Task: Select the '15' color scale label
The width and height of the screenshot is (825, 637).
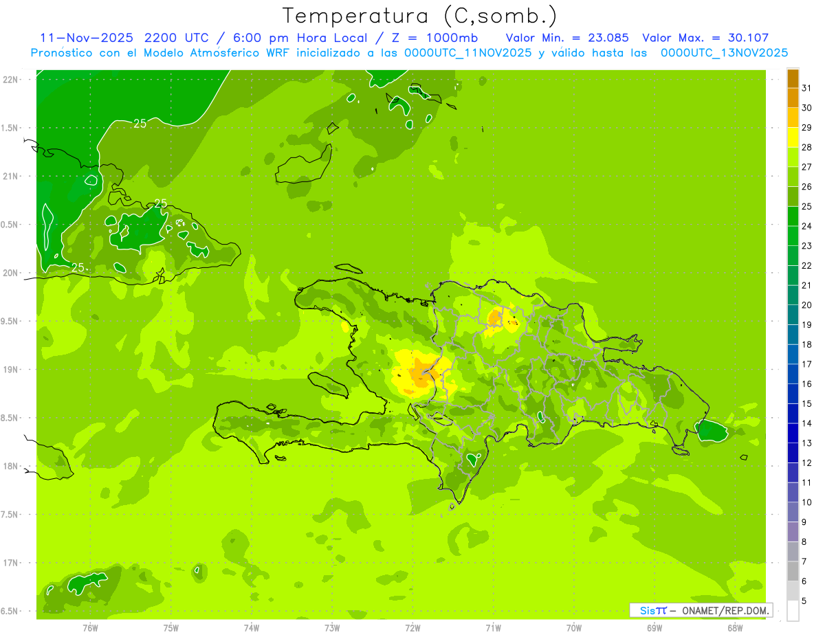Action: pos(806,403)
